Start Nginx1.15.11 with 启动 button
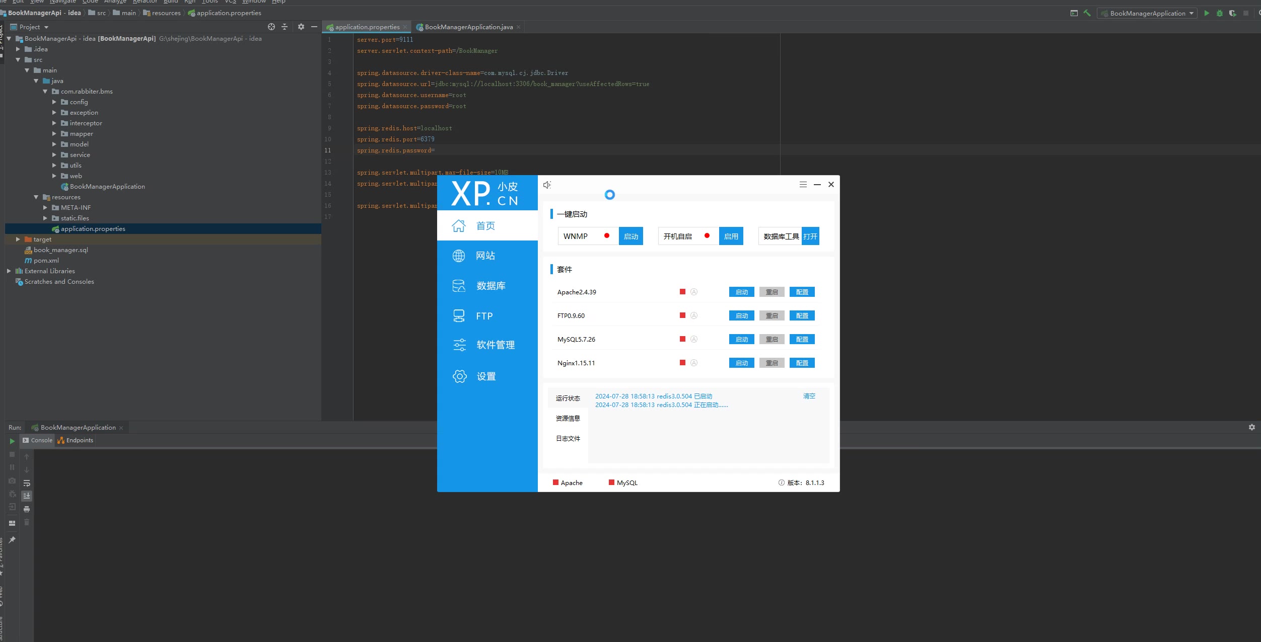The height and width of the screenshot is (642, 1261). tap(742, 363)
